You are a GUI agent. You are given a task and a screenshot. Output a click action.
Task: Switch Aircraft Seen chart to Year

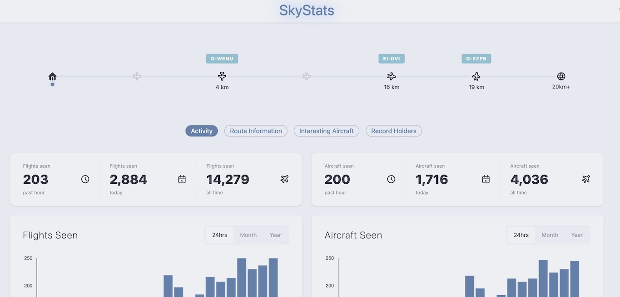pos(577,235)
